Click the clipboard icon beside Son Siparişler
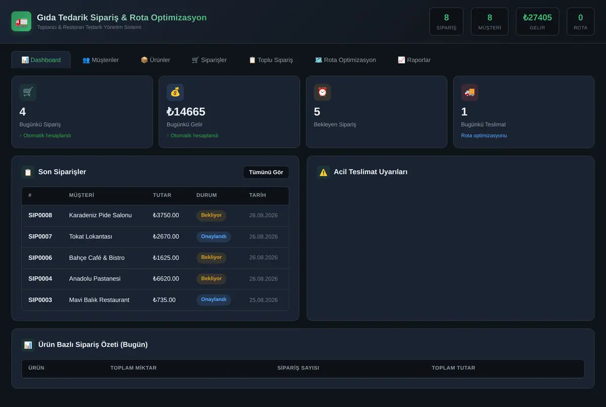606x407 pixels. pyautogui.click(x=28, y=172)
